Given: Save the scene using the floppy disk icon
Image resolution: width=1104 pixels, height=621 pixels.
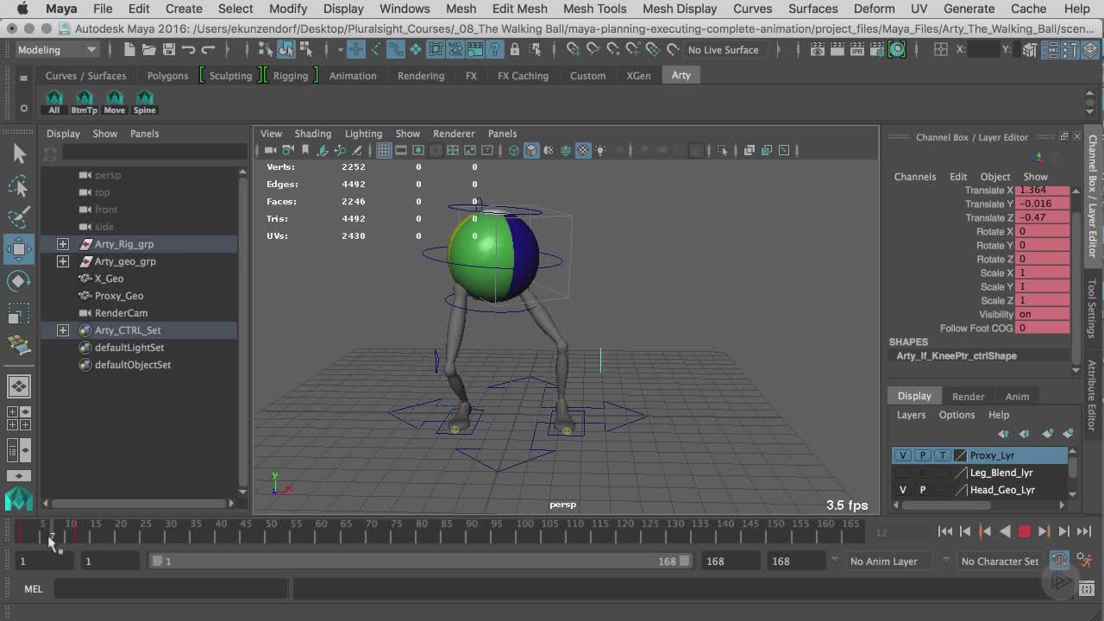Looking at the screenshot, I should 169,49.
